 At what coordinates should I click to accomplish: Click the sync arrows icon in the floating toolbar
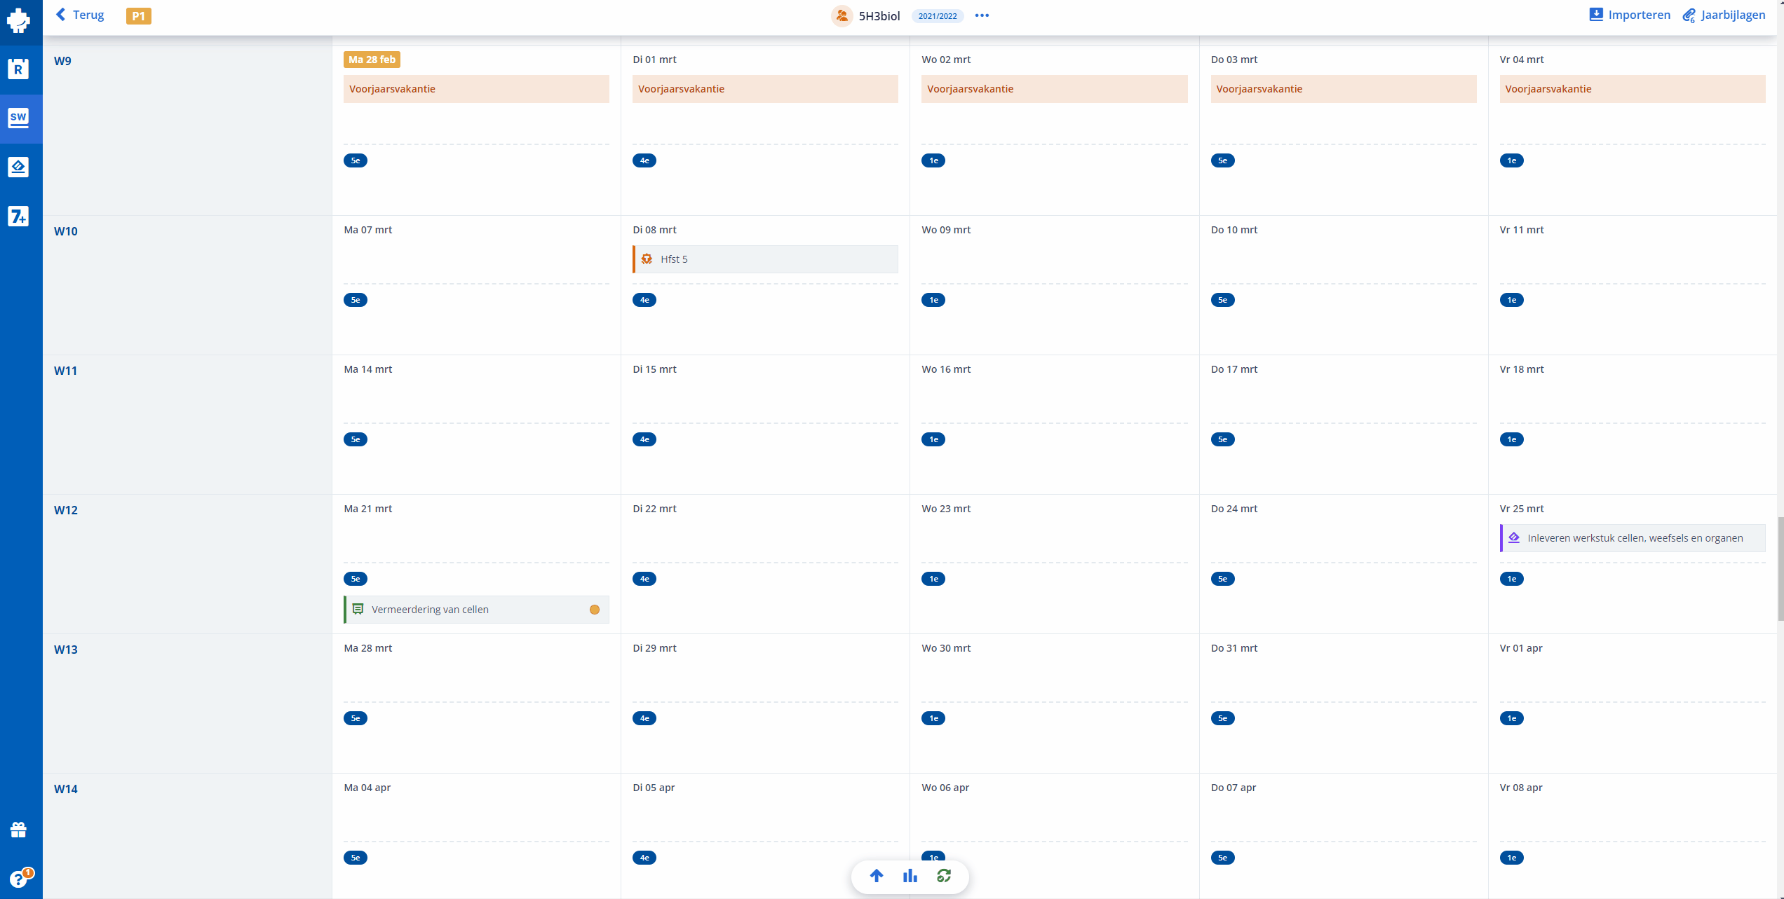coord(944,876)
